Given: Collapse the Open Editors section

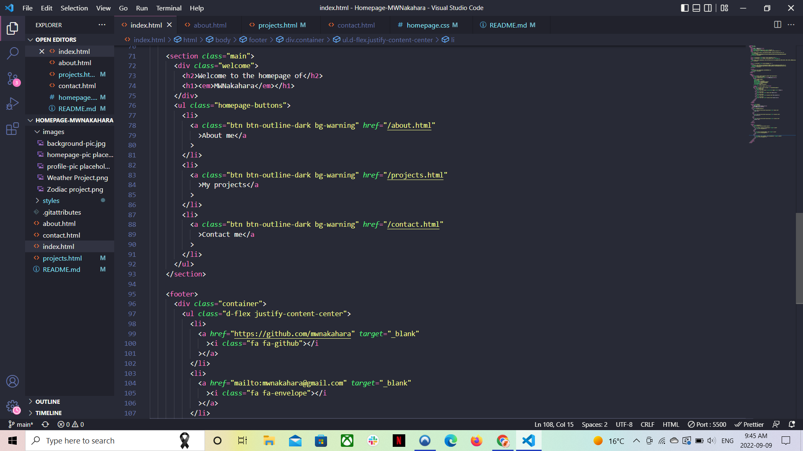Looking at the screenshot, I should [56, 40].
